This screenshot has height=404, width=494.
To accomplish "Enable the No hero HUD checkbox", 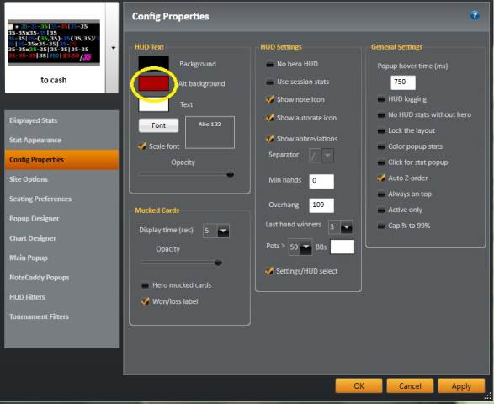I will pos(269,64).
